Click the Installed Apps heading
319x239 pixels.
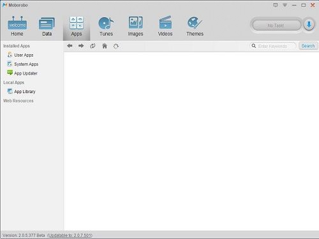coord(17,46)
